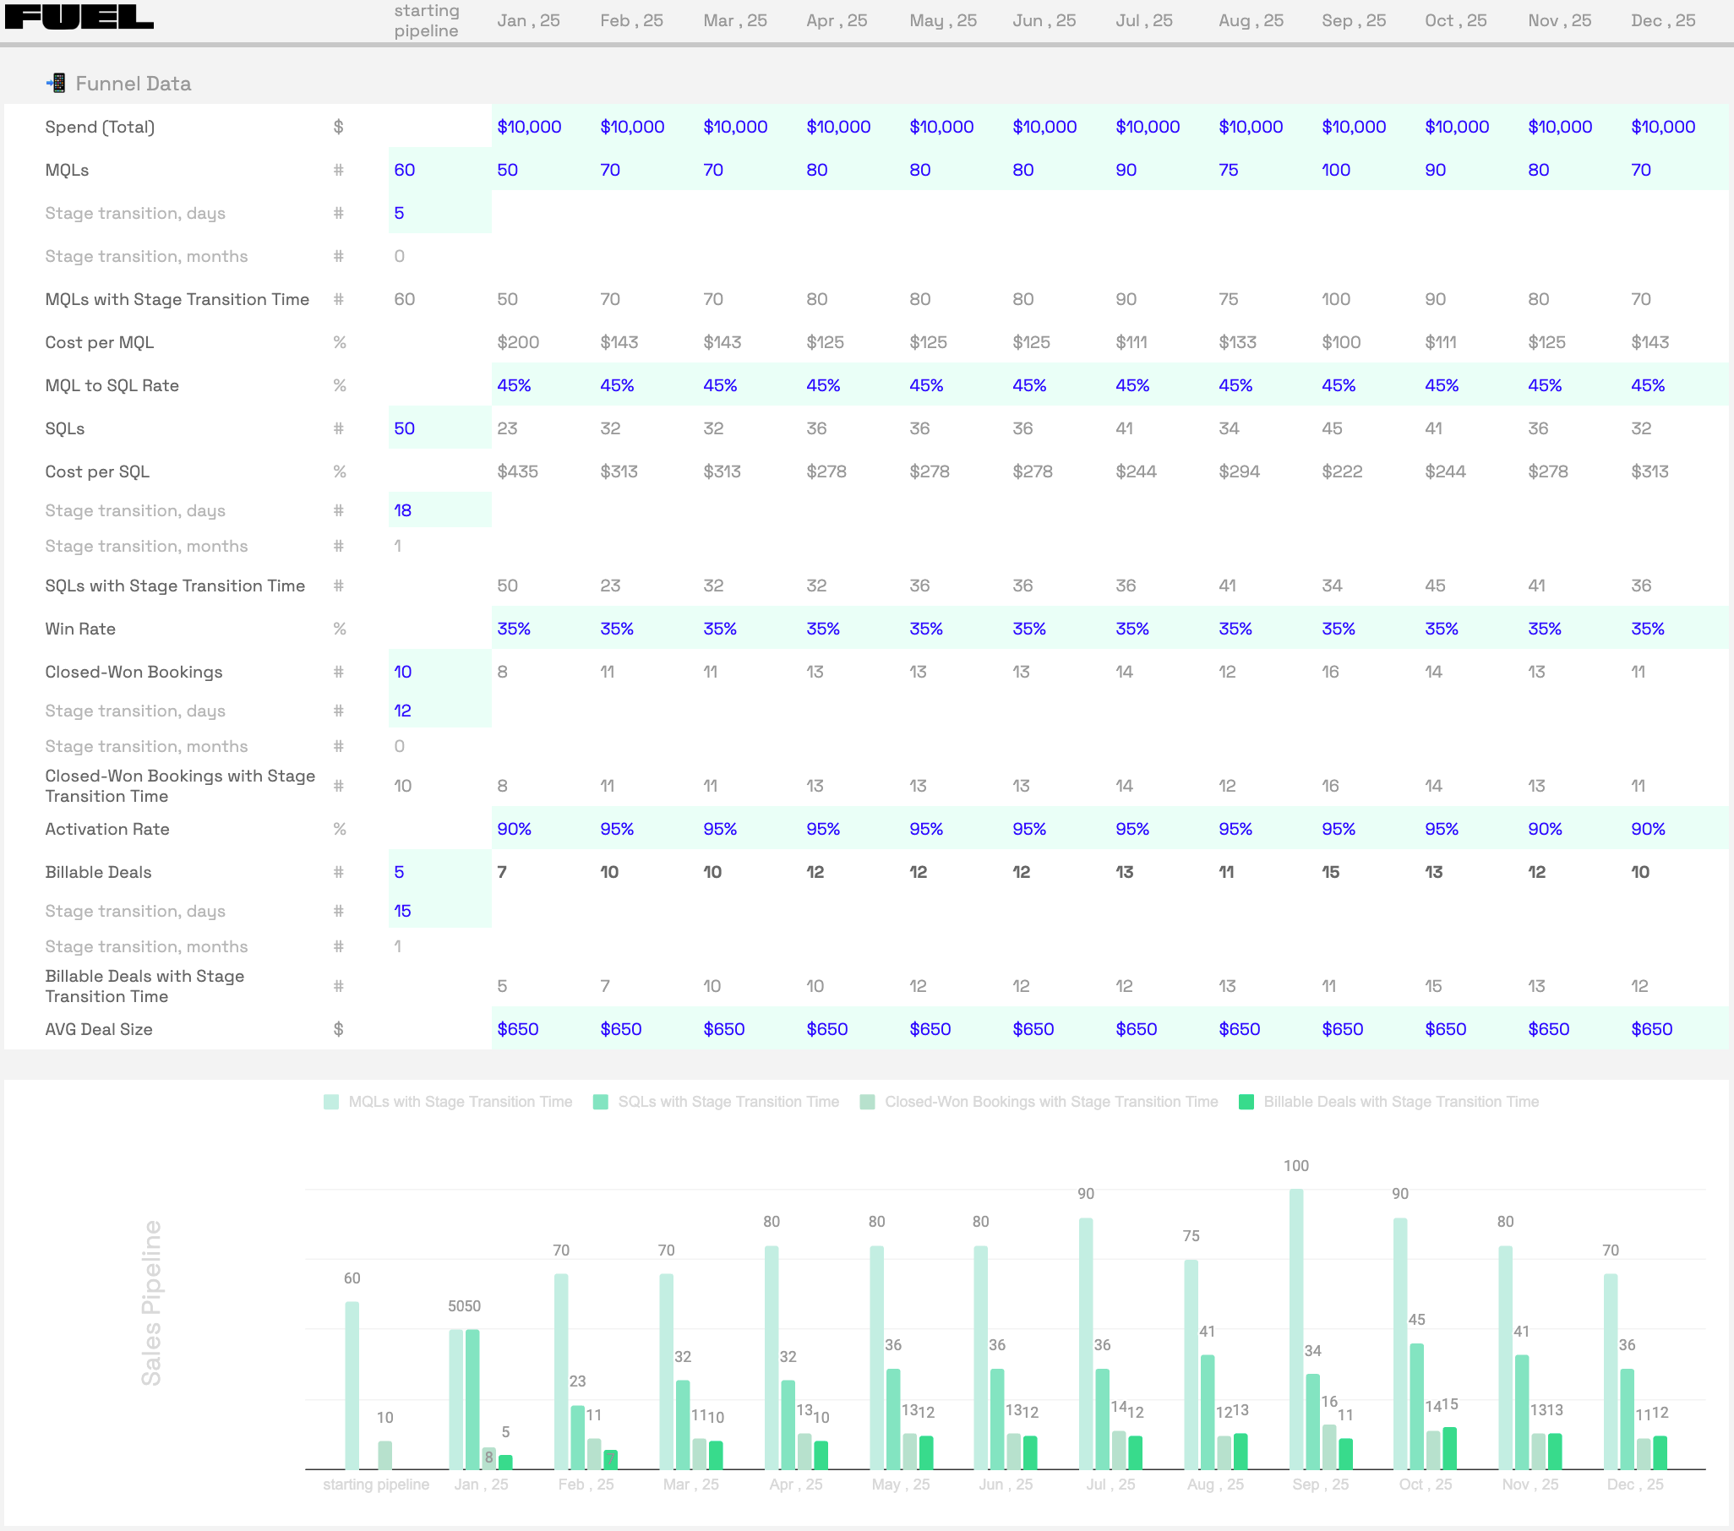
Task: Select Sep 25 MQLs value 100
Action: tap(1335, 170)
